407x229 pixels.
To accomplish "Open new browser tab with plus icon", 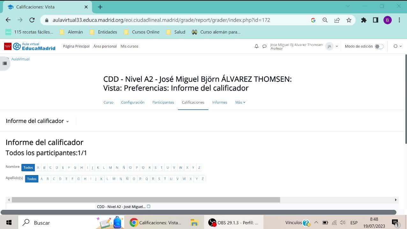I will [x=100, y=7].
